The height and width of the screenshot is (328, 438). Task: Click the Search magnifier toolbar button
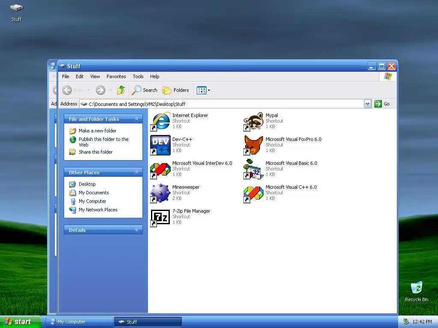[x=145, y=90]
